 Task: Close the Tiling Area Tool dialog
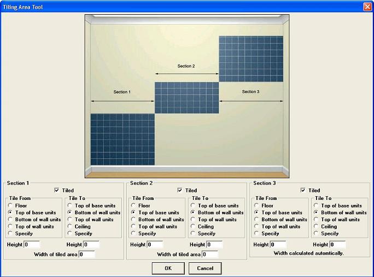pos(367,7)
